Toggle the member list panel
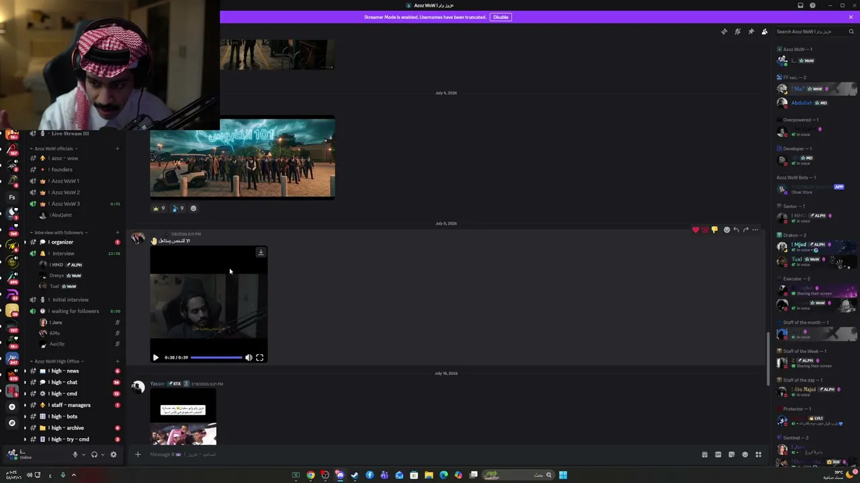860x483 pixels. (764, 32)
